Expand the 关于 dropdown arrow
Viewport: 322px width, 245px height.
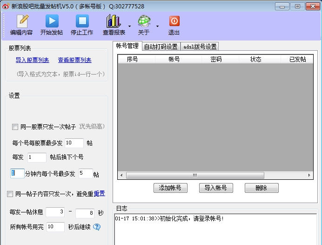[157, 26]
